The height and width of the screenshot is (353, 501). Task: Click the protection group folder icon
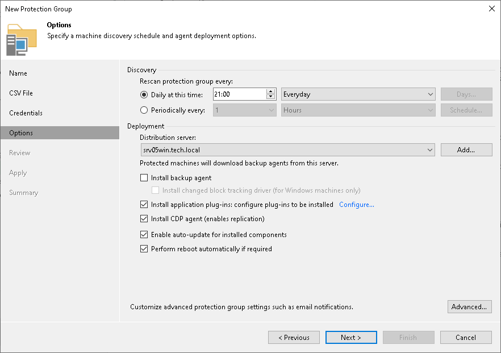22,40
